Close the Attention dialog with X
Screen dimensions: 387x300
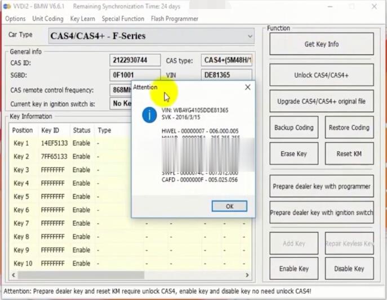pyautogui.click(x=247, y=87)
